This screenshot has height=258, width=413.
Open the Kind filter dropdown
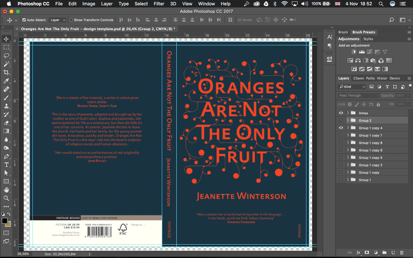pyautogui.click(x=352, y=87)
